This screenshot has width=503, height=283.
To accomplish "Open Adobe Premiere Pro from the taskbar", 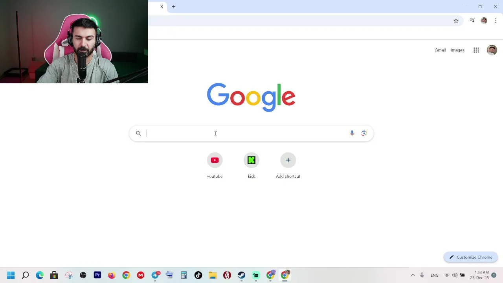I will coord(97,275).
